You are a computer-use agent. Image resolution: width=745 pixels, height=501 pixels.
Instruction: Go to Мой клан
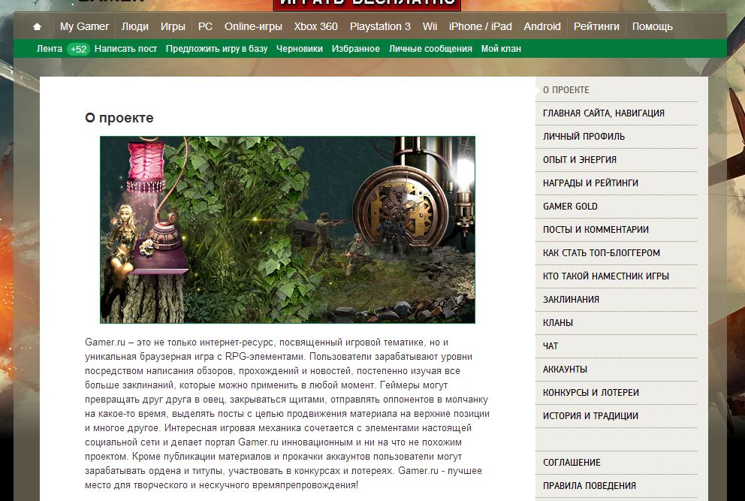tap(501, 49)
